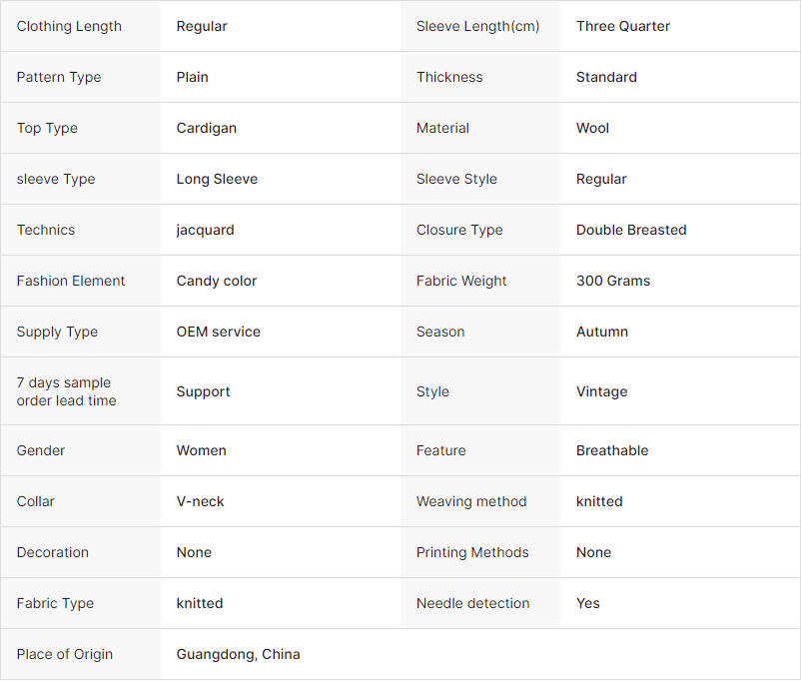
Task: Click the "7 days sample order lead time" label
Action: click(x=66, y=391)
